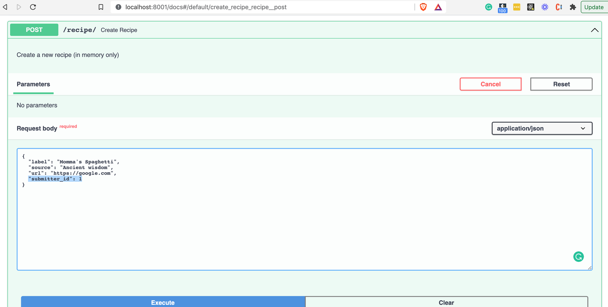Viewport: 608px width, 307px height.
Task: Click the browser forward arrow
Action: coord(19,7)
